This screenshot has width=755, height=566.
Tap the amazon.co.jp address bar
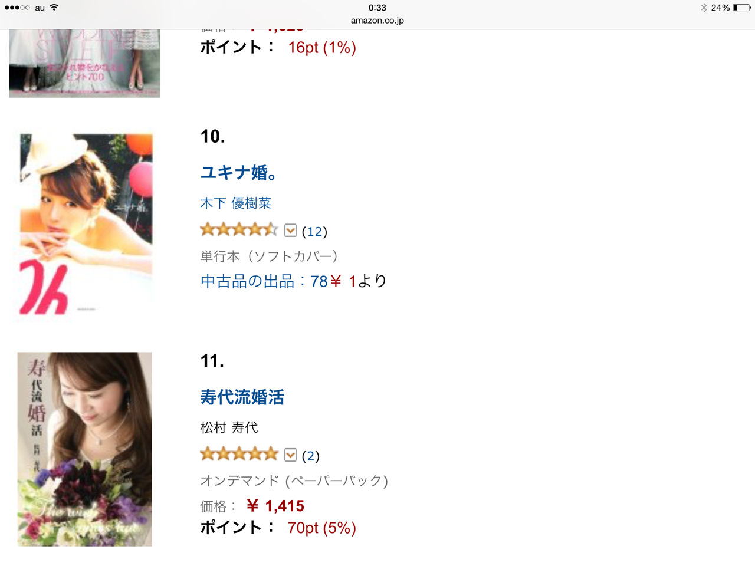pyautogui.click(x=377, y=20)
